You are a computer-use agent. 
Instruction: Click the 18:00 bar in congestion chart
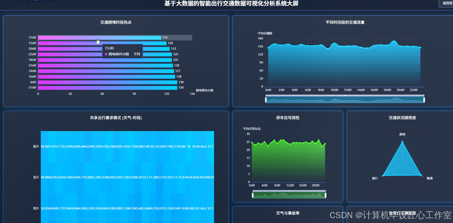(105, 60)
